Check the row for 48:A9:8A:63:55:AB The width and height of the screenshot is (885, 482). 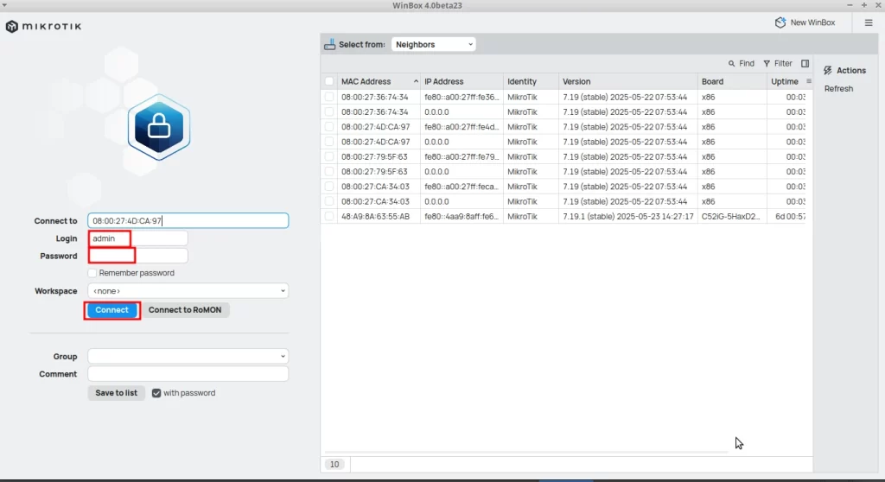tap(329, 216)
